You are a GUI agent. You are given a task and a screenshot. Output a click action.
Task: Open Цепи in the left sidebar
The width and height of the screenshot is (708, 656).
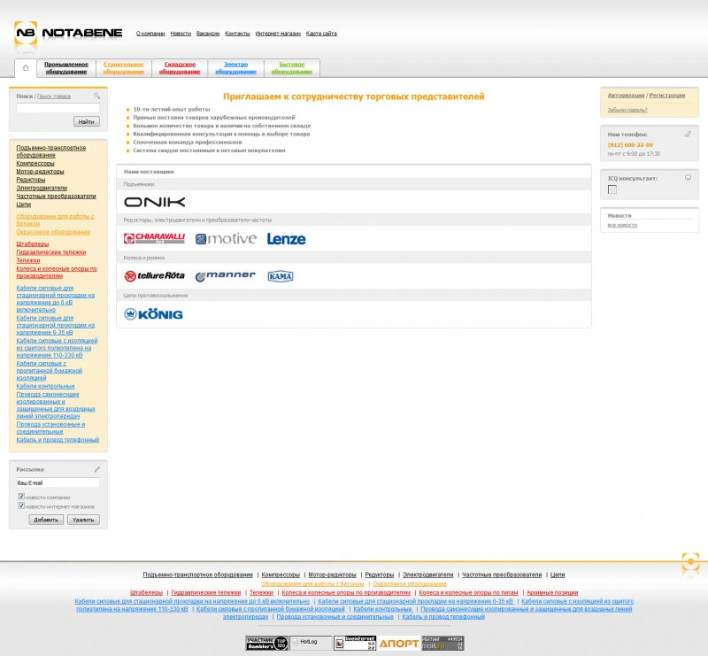coord(24,204)
